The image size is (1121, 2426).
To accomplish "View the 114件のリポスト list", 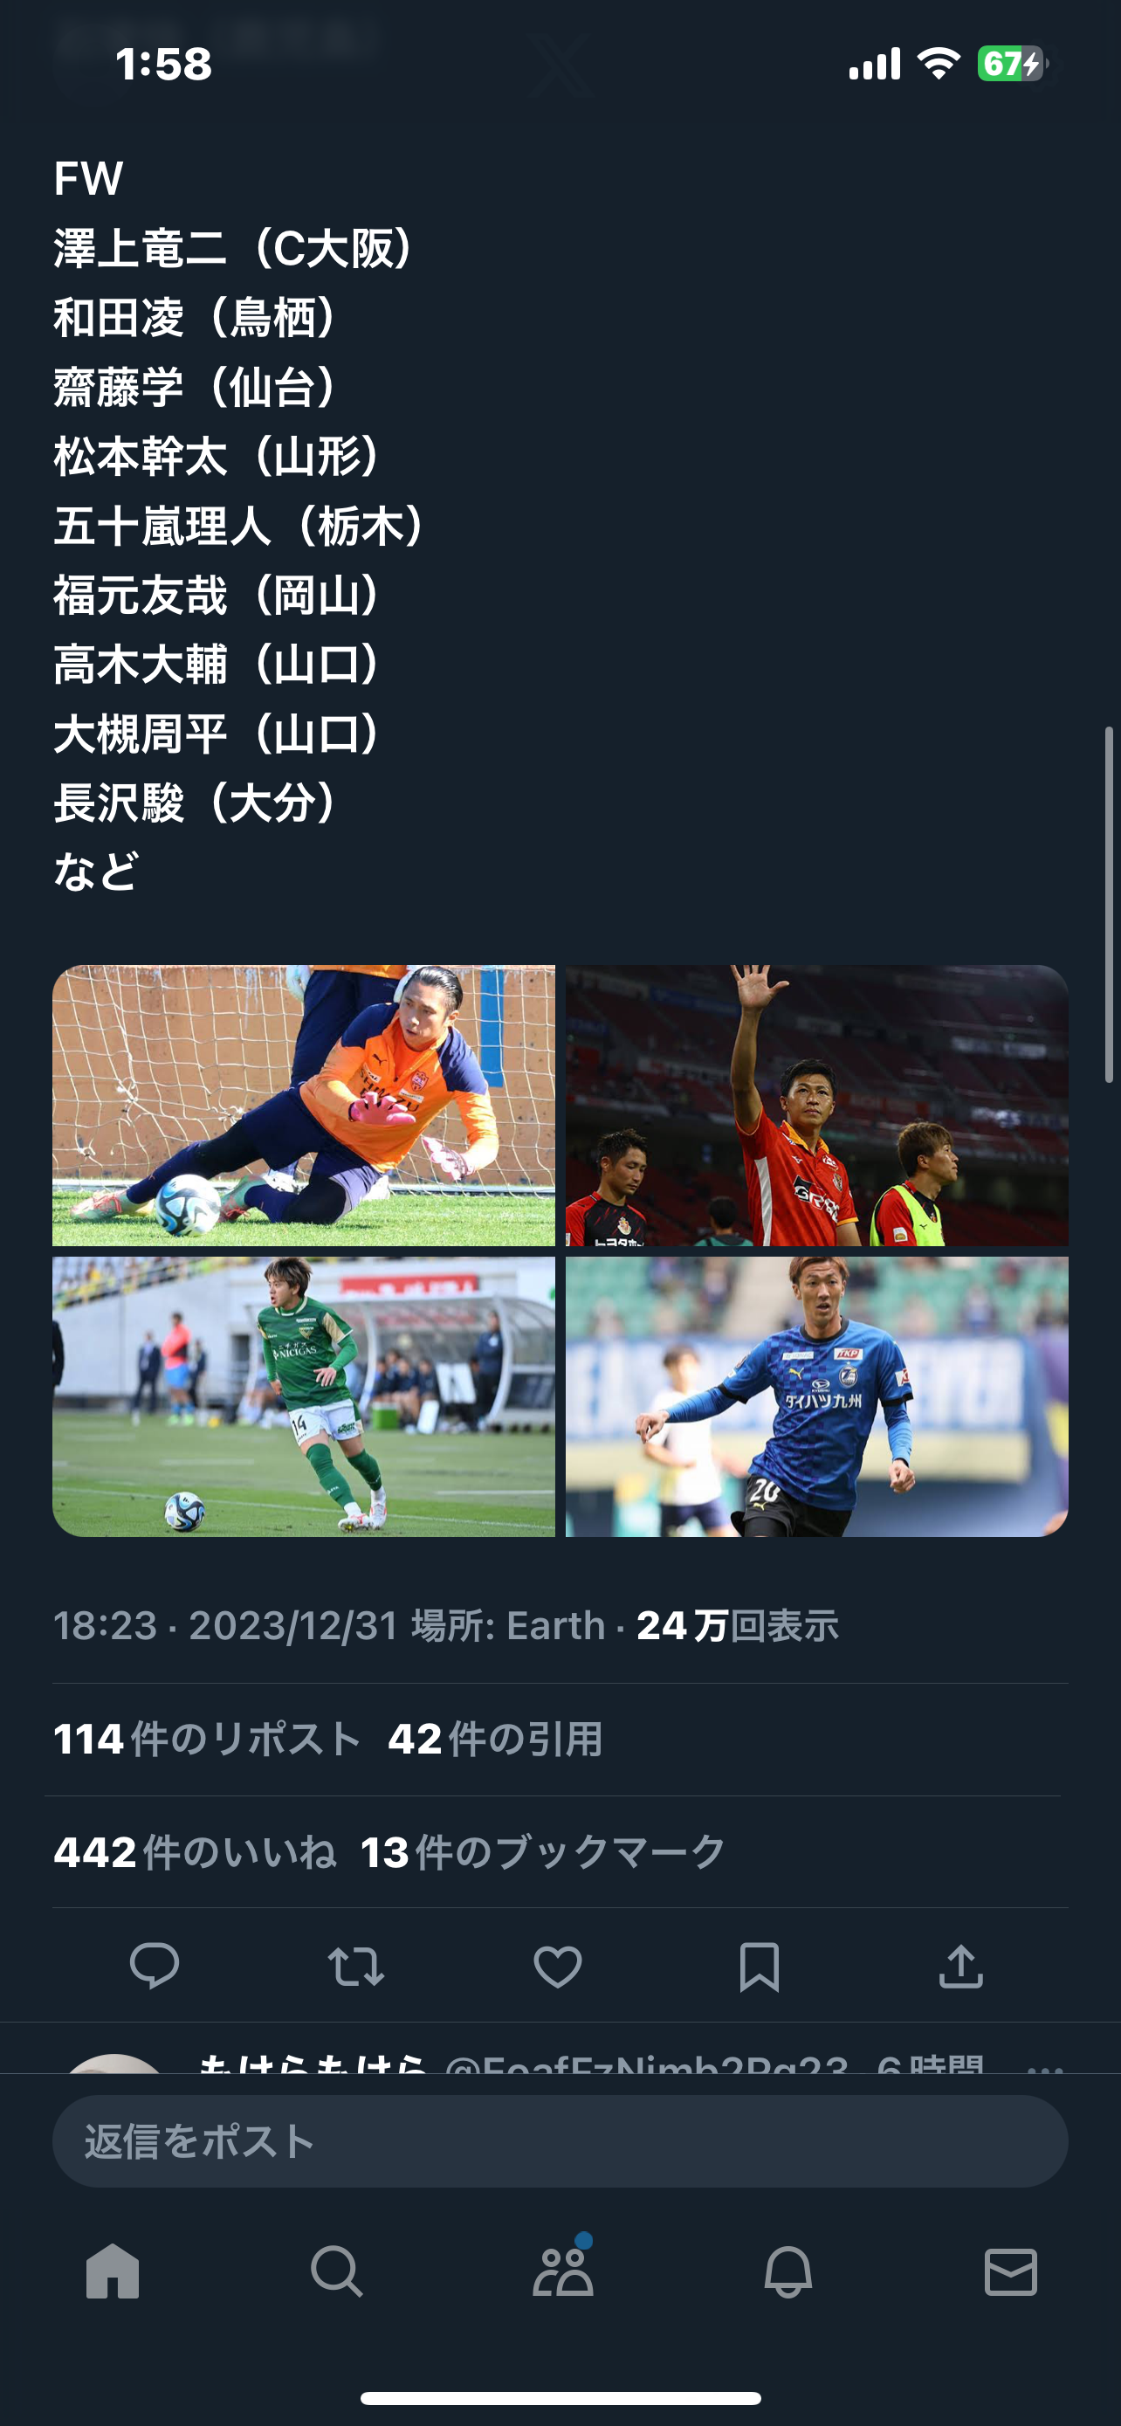I will (207, 1739).
